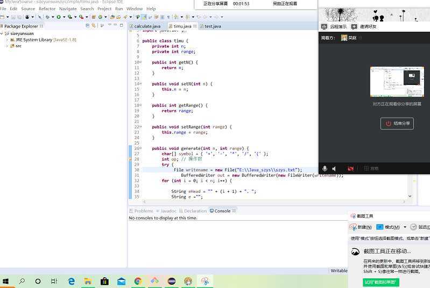Screen dimensions: 430x288
Task: Click the editor horizontal scrollbar
Action: 273,202
